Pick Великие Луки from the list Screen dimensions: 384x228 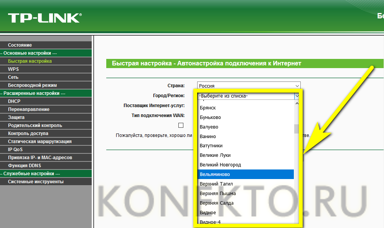[x=246, y=155]
